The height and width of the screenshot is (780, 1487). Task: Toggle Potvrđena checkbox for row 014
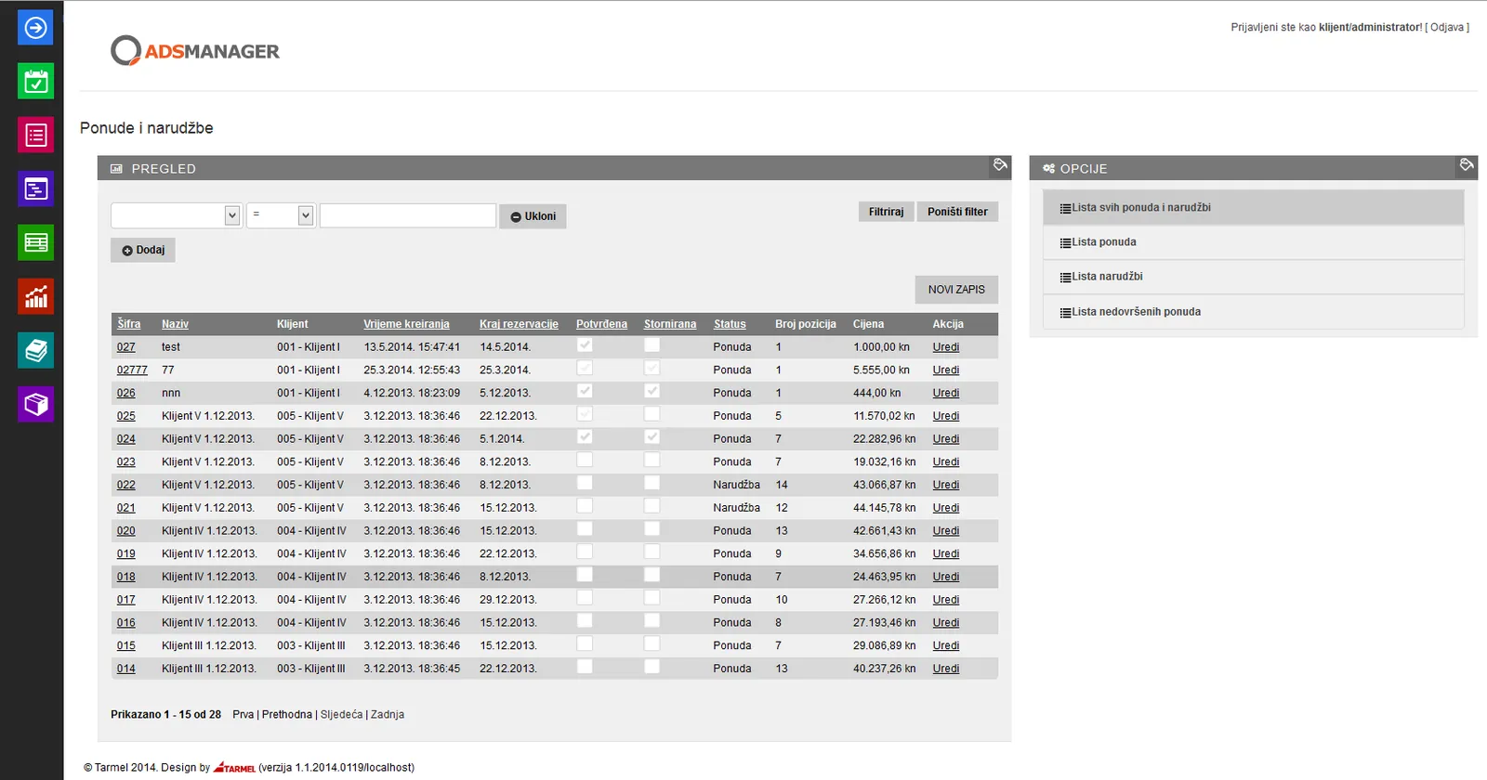pyautogui.click(x=585, y=667)
